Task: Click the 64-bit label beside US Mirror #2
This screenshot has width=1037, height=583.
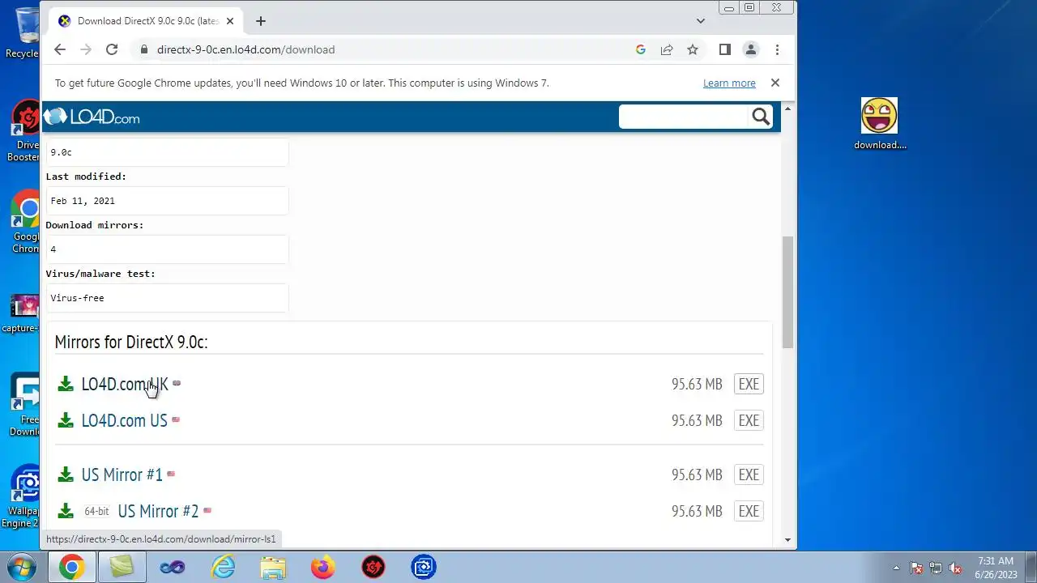Action: 96,512
